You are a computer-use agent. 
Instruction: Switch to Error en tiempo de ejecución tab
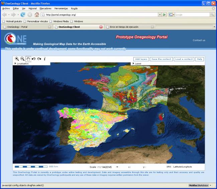[x=130, y=27]
